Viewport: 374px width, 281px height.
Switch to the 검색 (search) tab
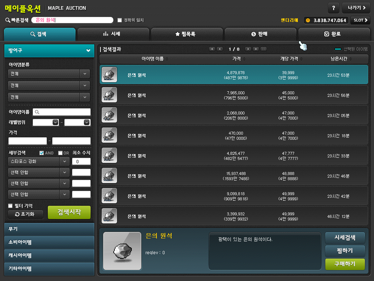[40, 34]
